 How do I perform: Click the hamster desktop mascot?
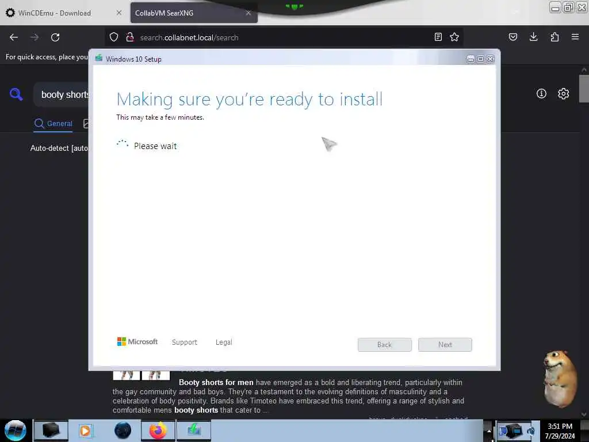click(560, 379)
